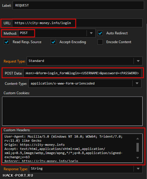Click the Custom Headers scroll up arrow

point(138,139)
